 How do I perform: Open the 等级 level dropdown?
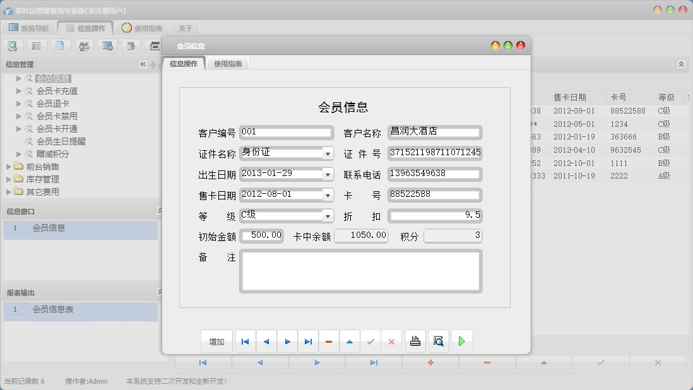tap(329, 216)
